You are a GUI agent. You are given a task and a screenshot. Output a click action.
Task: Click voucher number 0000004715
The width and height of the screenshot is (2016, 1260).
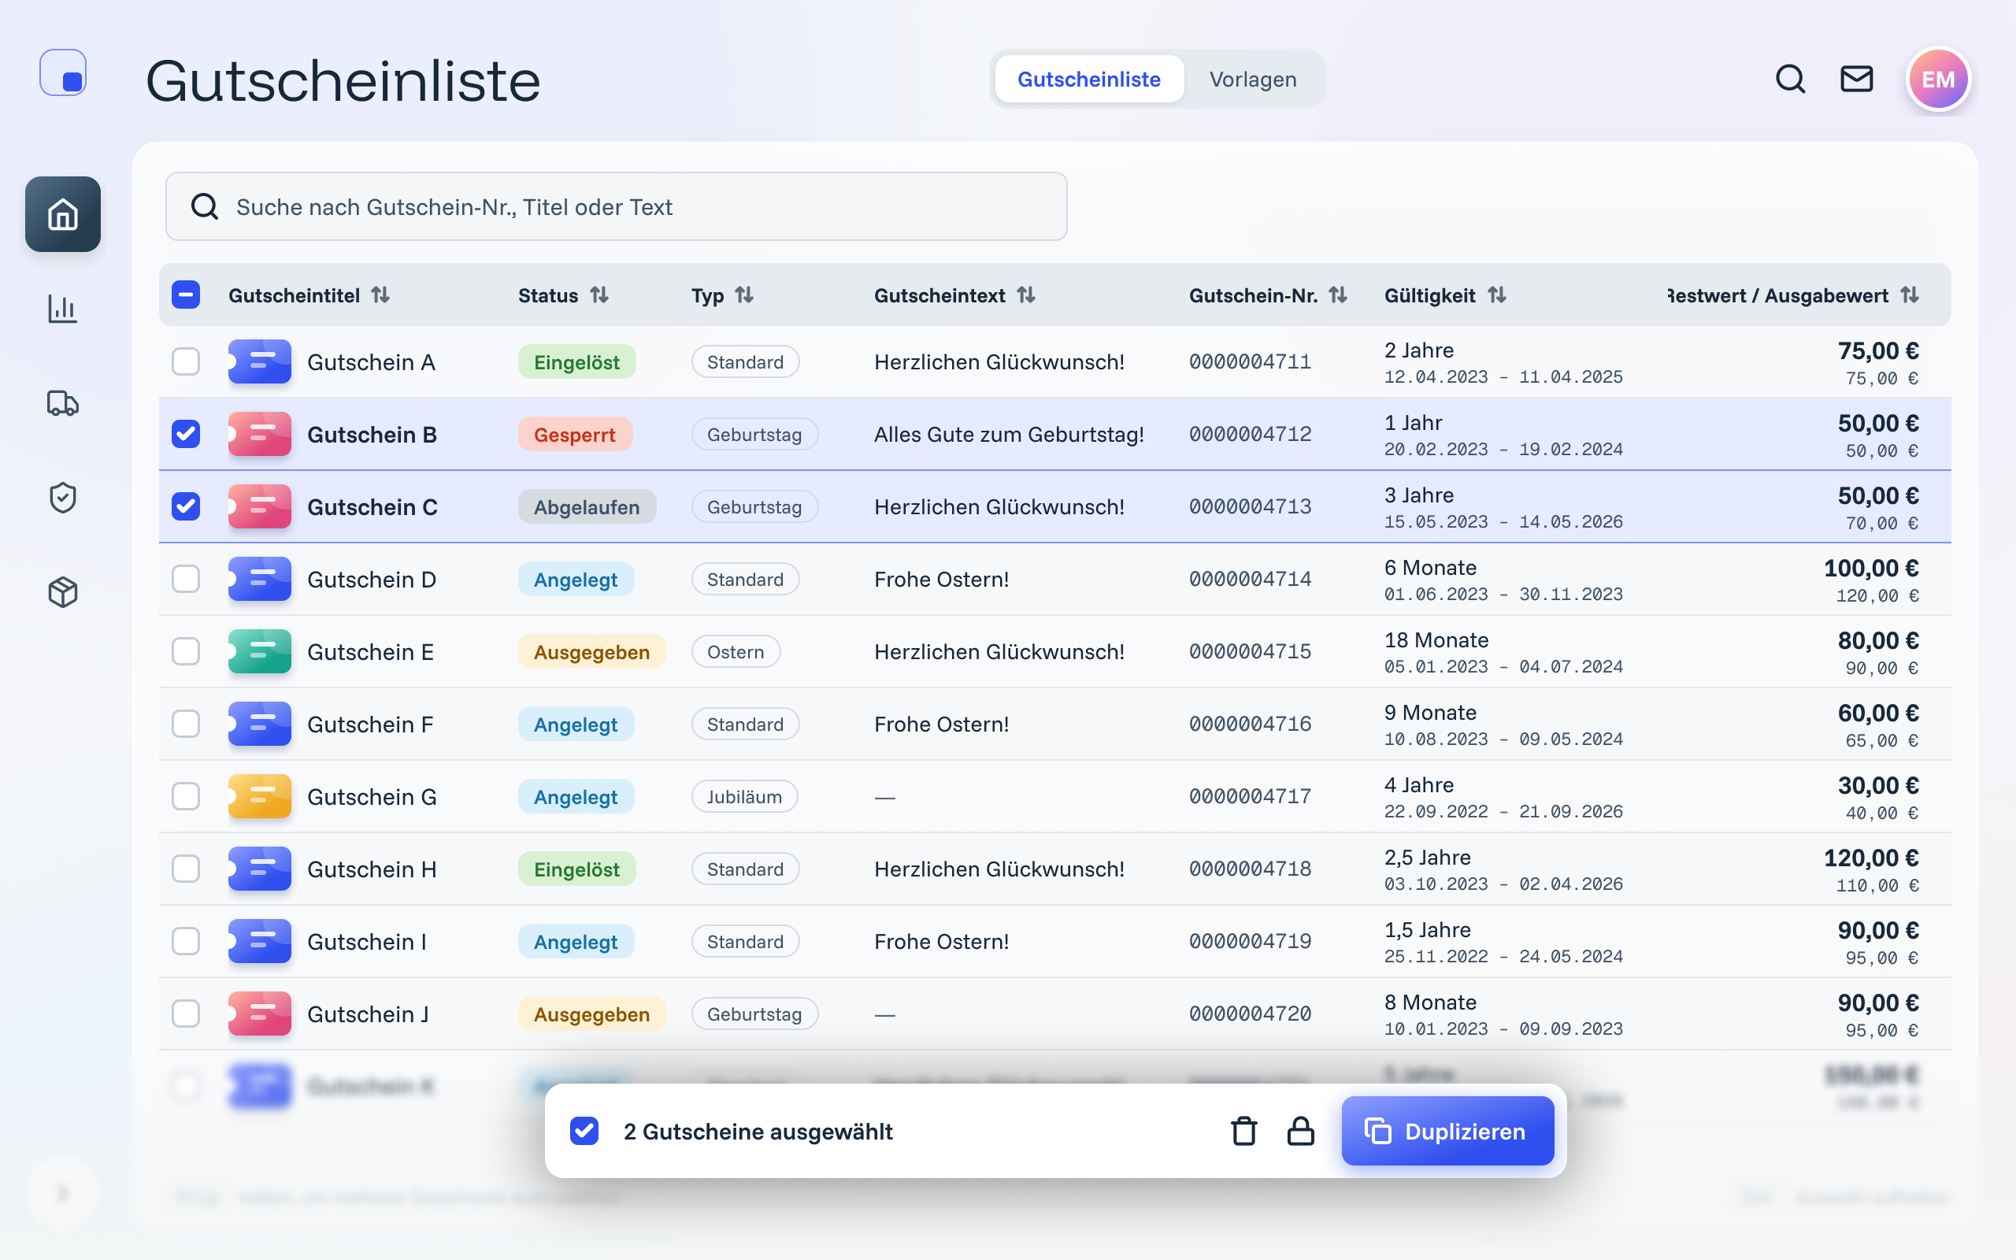pos(1250,652)
